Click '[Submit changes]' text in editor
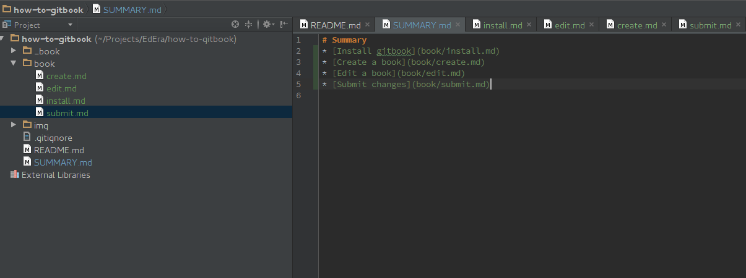Image resolution: width=746 pixels, height=278 pixels. click(371, 85)
